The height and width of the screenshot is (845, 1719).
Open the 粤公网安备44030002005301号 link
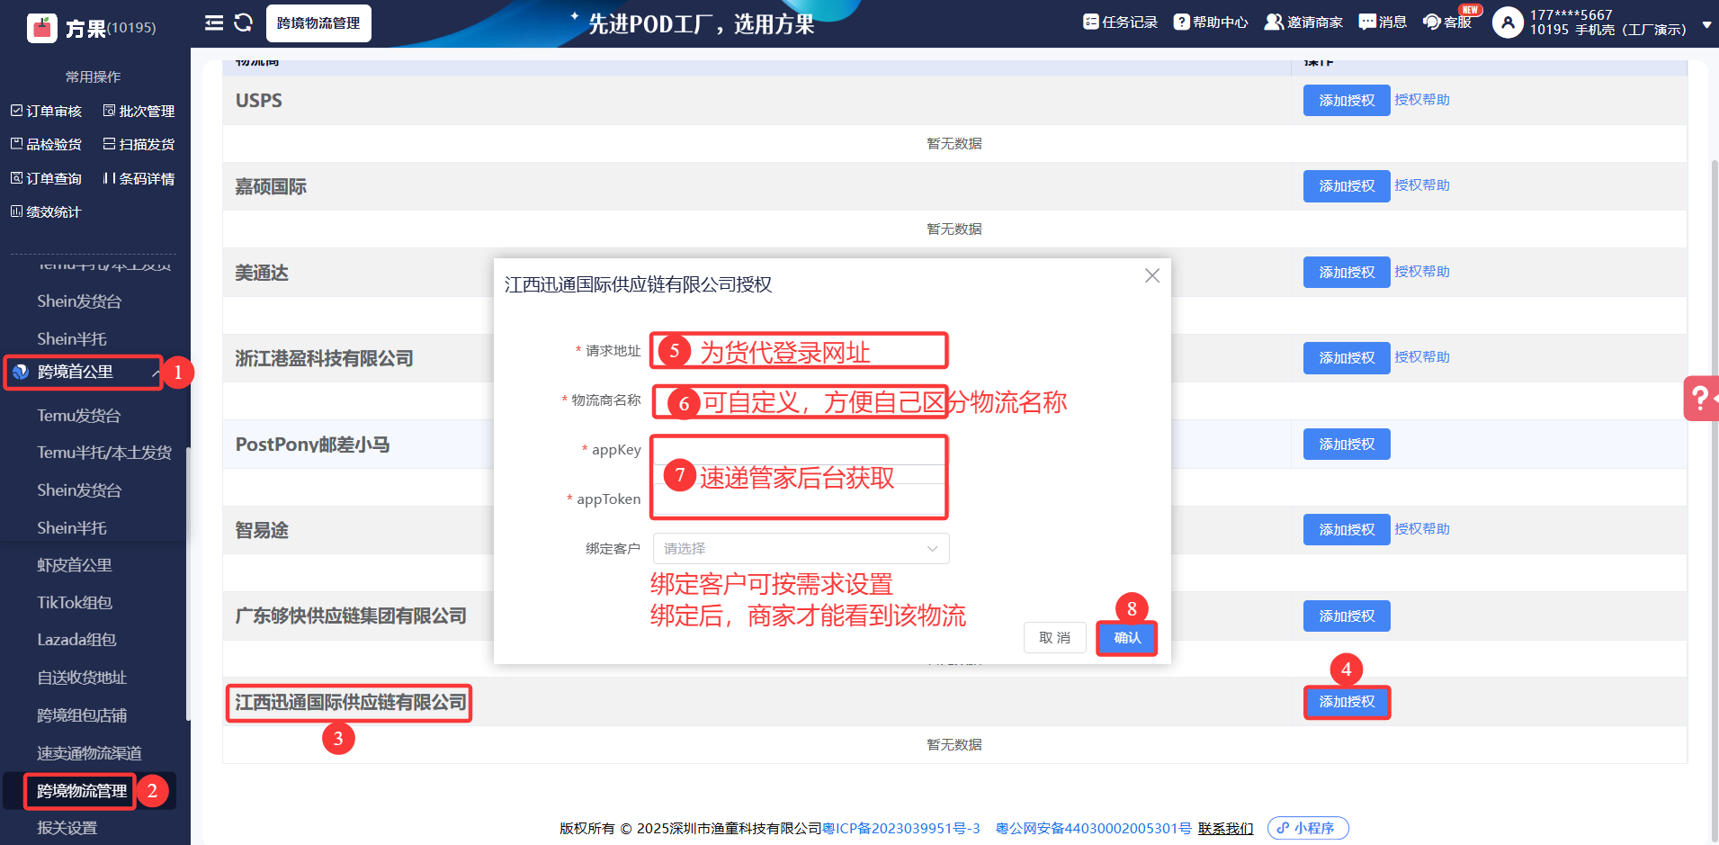[x=1094, y=828]
